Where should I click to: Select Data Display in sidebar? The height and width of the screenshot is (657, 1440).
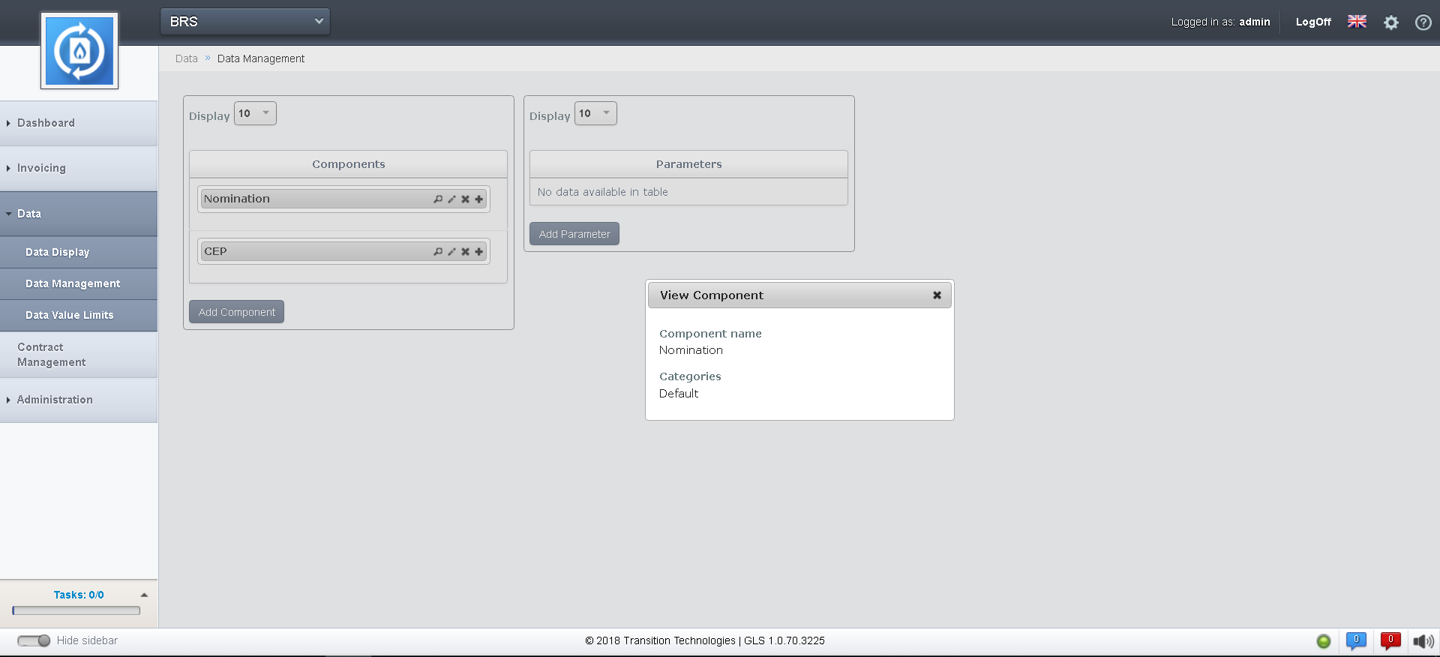pos(58,253)
